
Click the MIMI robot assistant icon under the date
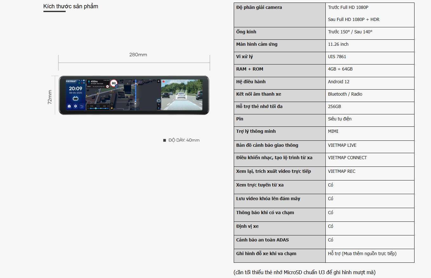click(x=75, y=98)
